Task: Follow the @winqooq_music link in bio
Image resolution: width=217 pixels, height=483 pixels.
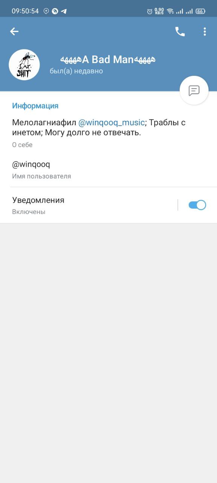Action: (112, 123)
